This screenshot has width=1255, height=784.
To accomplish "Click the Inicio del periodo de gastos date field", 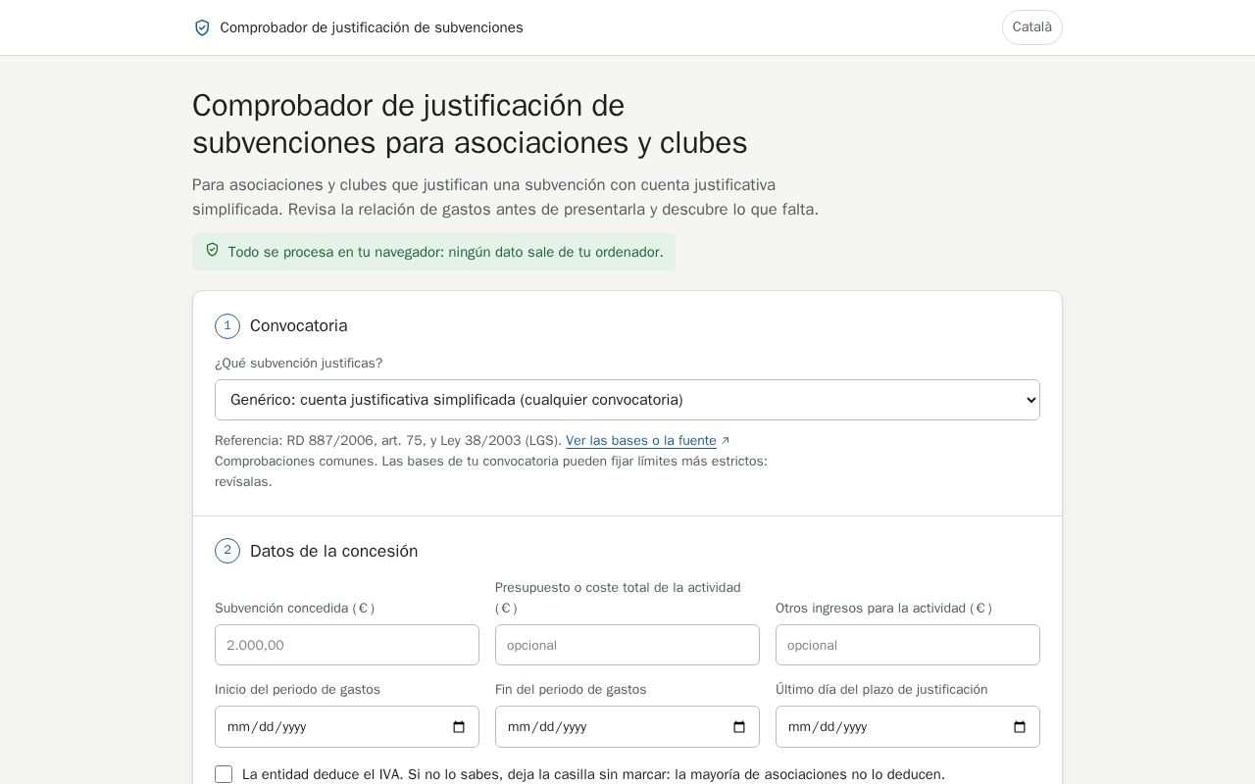I will tap(347, 727).
